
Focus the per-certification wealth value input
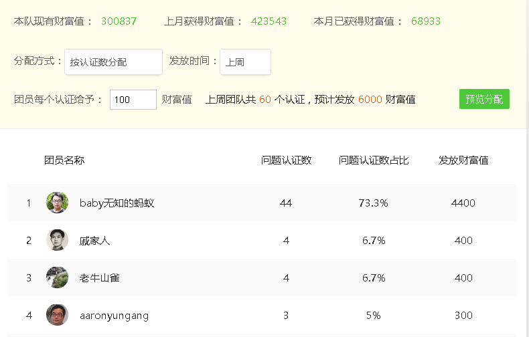133,100
